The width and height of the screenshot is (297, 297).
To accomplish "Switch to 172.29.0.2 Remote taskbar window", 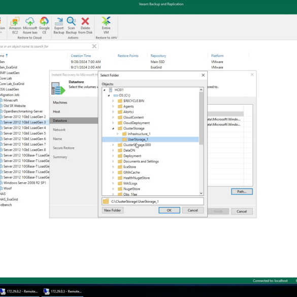I will 20,291.
